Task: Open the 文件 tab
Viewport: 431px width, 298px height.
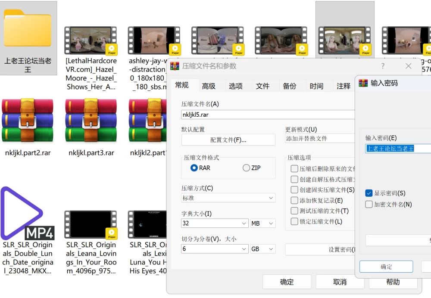Action: coord(262,86)
